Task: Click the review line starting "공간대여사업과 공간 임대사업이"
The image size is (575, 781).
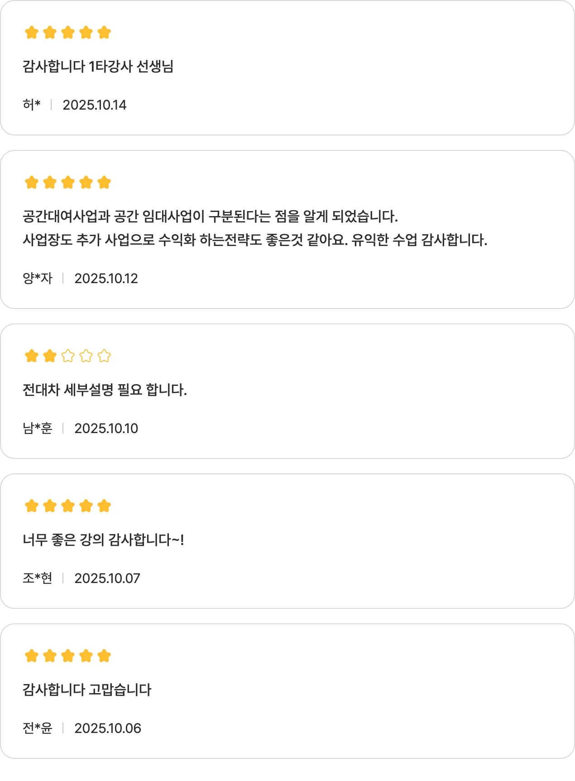Action: [210, 217]
